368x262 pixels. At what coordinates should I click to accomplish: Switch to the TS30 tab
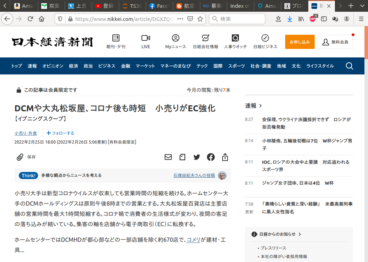132,6
